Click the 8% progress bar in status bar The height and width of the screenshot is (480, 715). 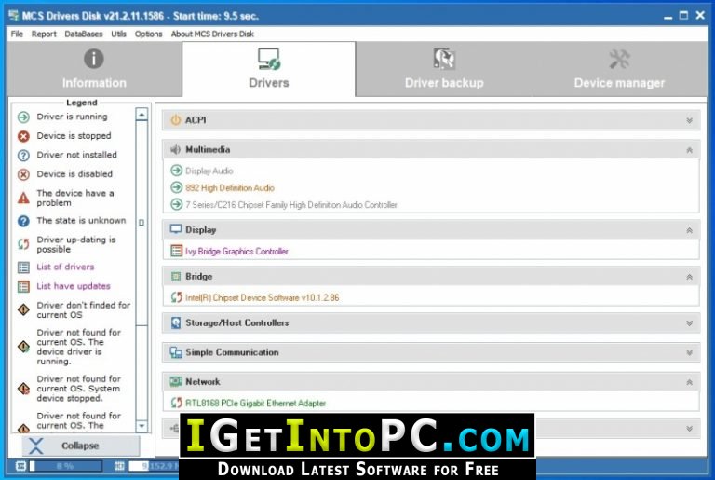(66, 466)
